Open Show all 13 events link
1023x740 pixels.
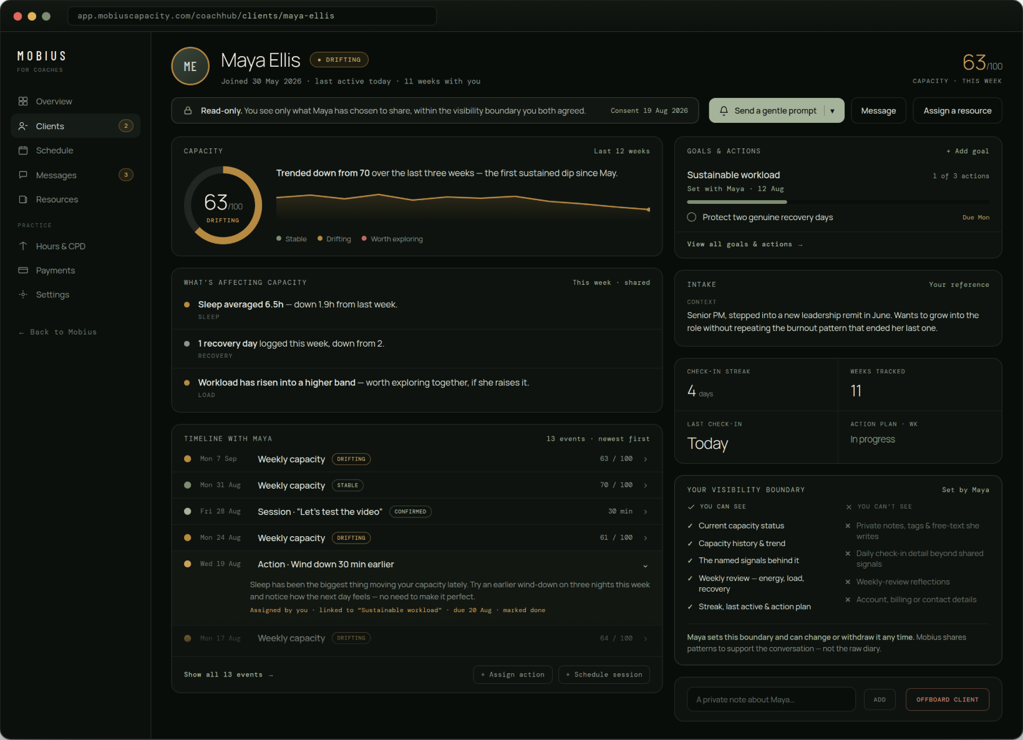point(228,675)
